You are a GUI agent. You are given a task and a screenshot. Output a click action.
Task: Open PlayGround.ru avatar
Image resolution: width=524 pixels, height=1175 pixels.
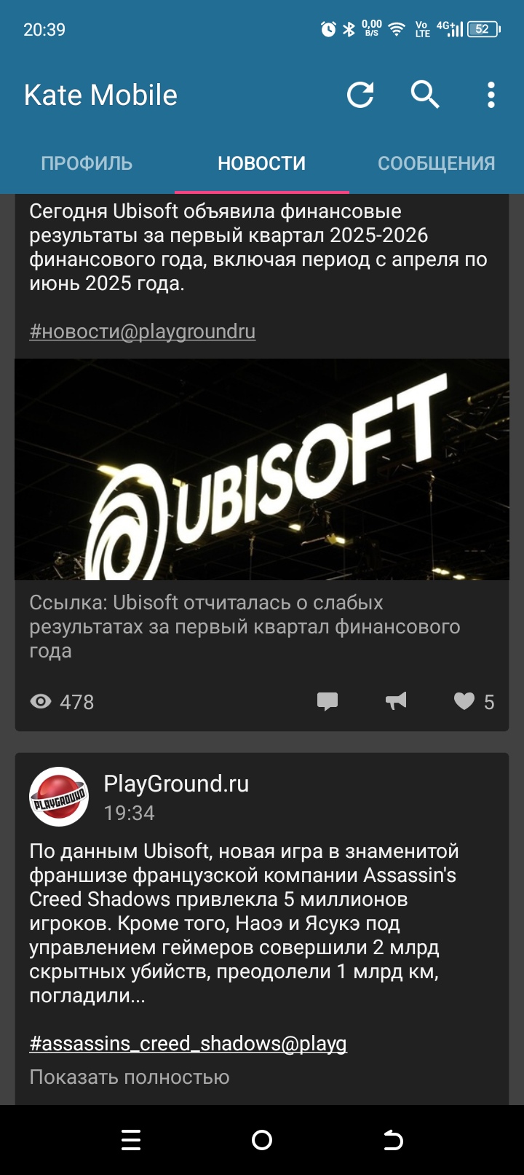59,797
